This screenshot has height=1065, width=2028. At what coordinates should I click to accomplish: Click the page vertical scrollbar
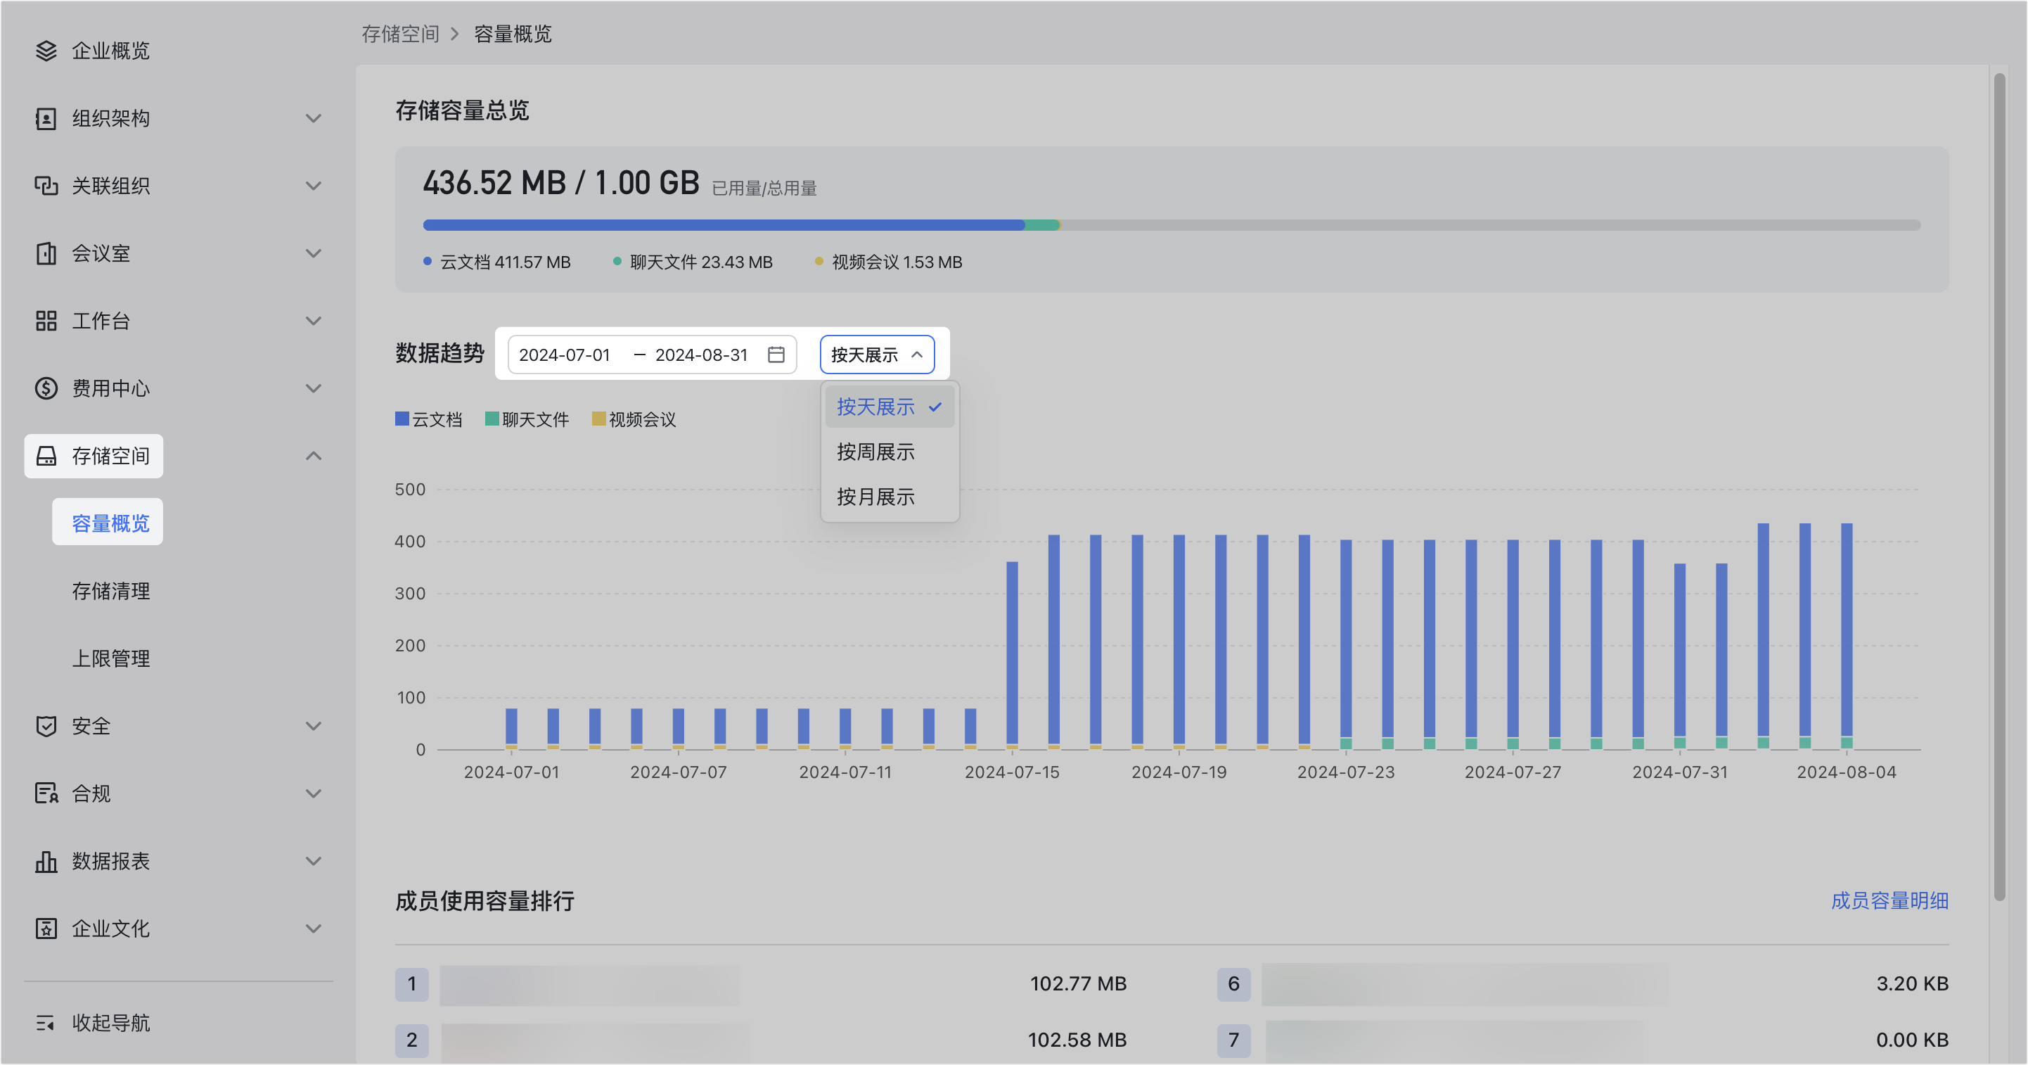(2000, 487)
